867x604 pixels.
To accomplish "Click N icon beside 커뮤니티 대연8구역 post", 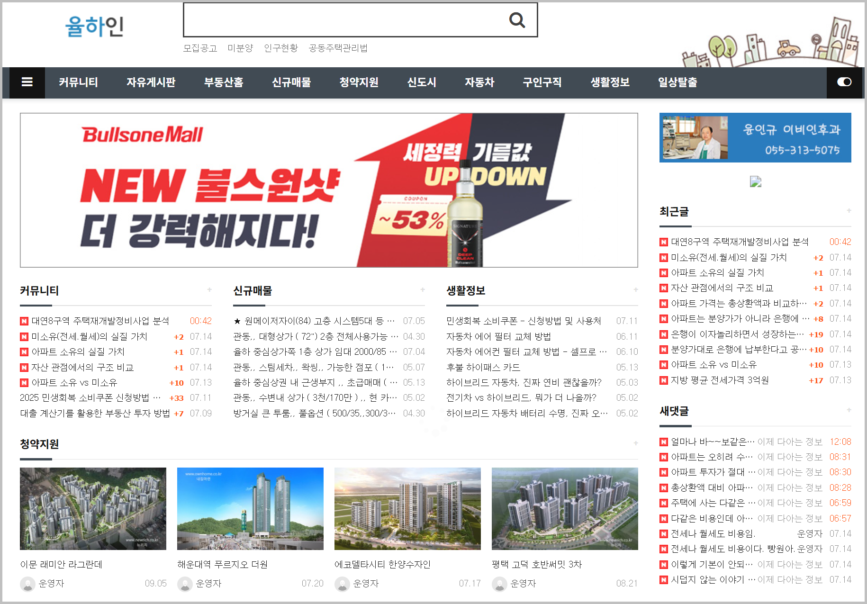I will [24, 321].
